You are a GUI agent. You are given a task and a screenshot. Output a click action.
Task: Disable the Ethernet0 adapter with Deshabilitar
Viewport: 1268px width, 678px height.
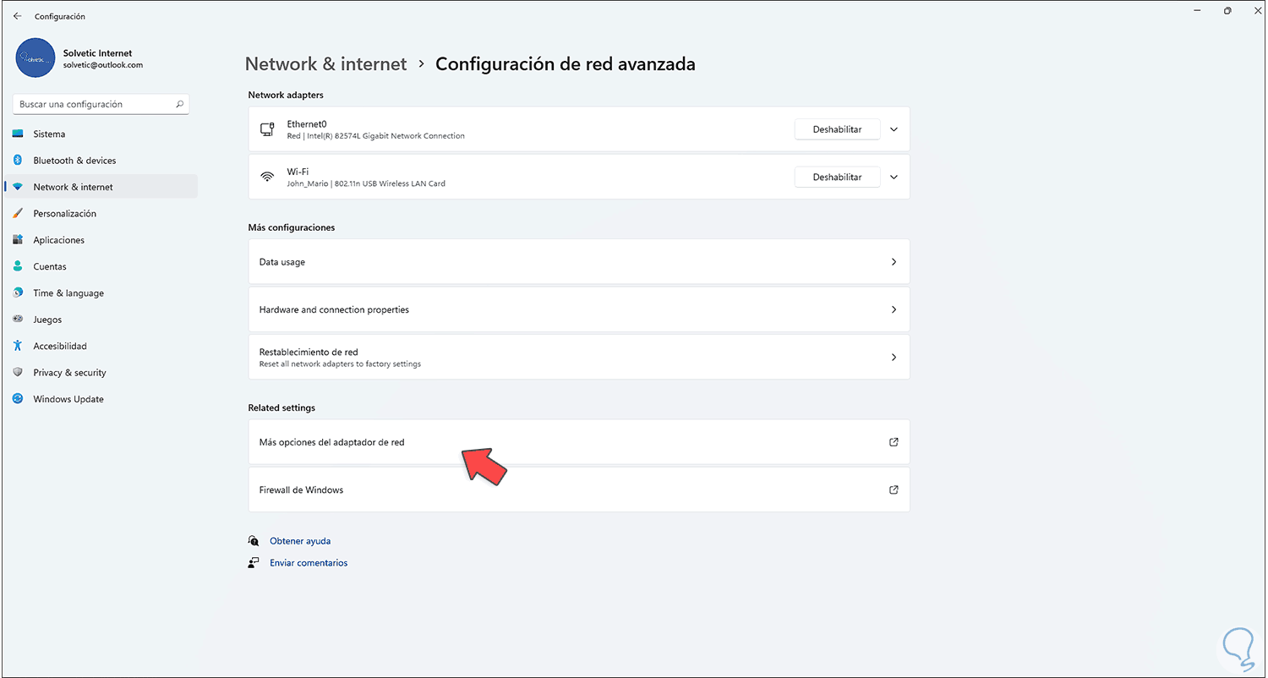click(837, 129)
